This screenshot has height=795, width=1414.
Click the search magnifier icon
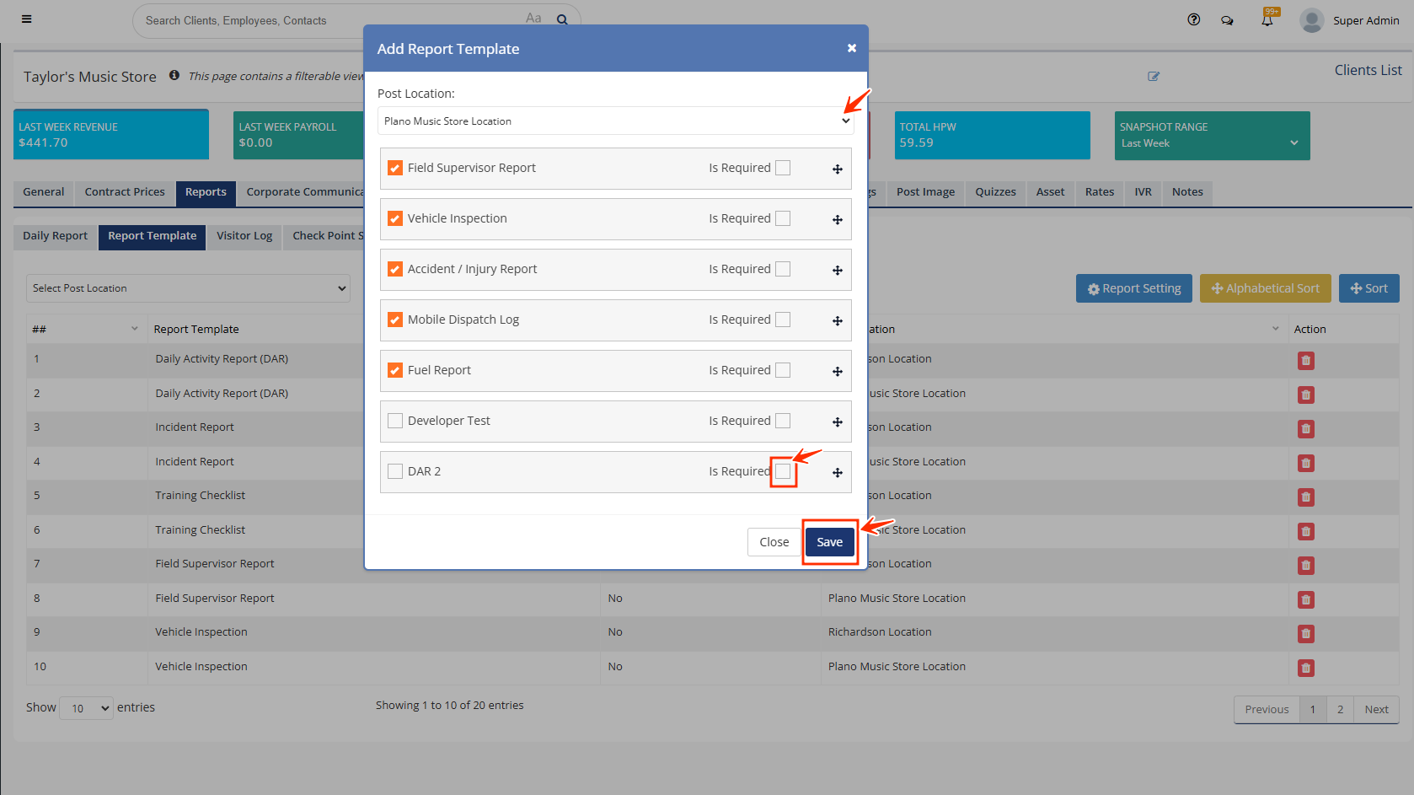click(562, 20)
